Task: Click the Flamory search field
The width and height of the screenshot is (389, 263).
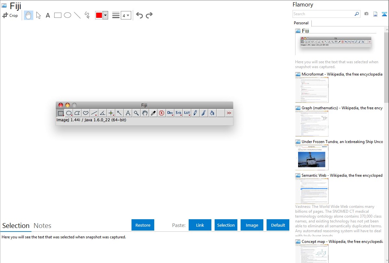Action: click(x=323, y=14)
